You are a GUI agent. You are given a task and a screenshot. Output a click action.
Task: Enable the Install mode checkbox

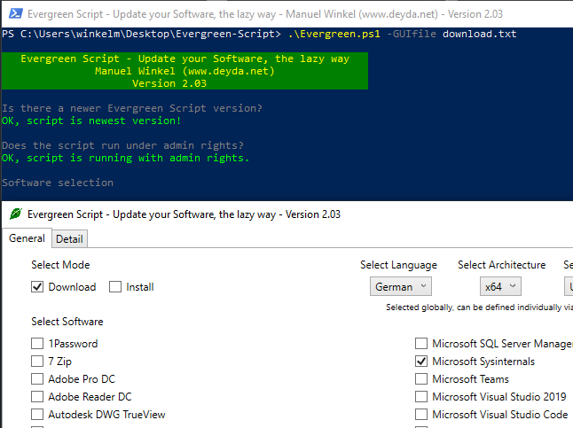tap(115, 287)
